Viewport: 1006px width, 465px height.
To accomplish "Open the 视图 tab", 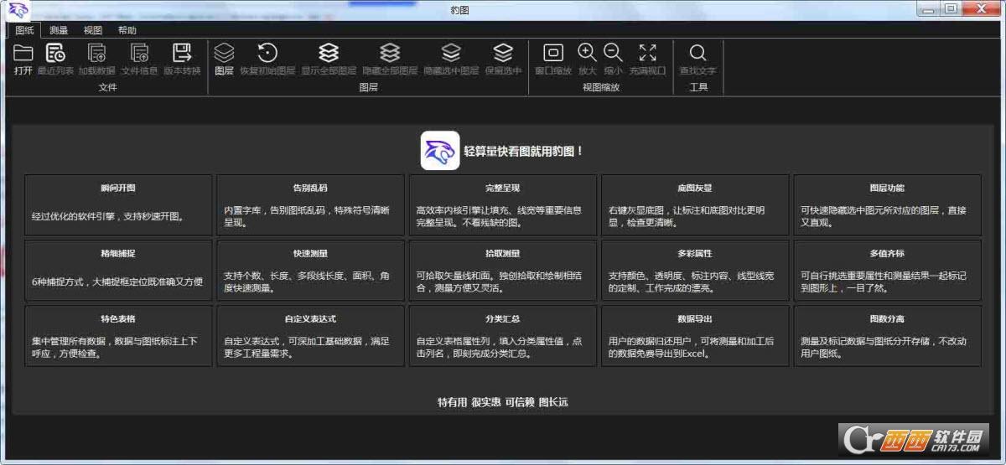I will coord(93,30).
